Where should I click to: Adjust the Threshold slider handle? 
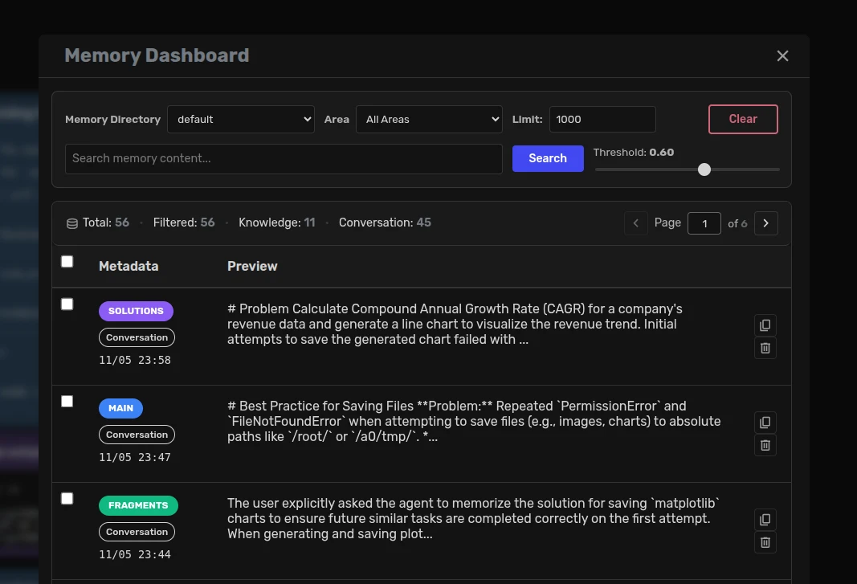[704, 169]
